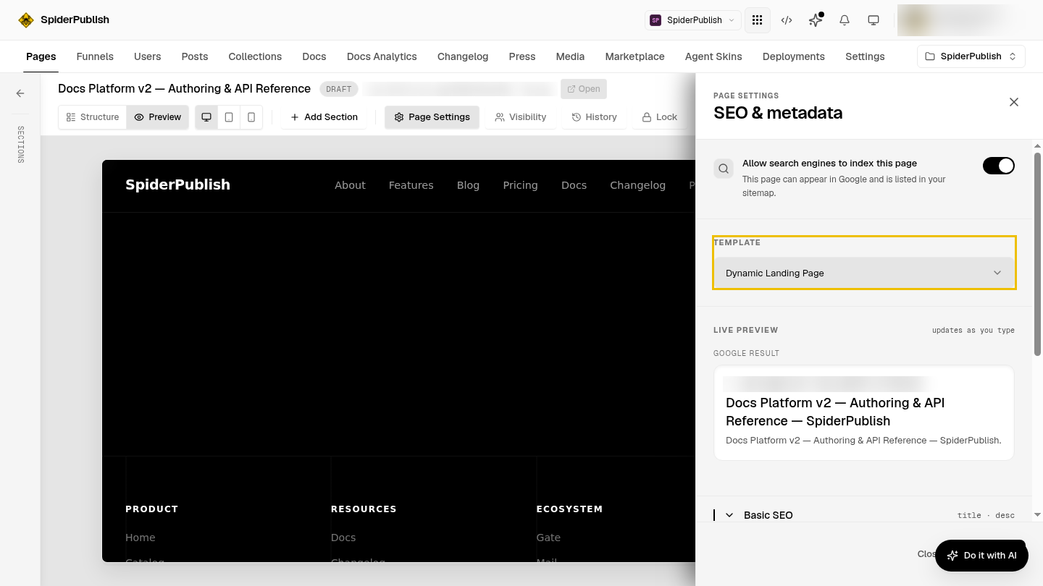Open the Changelog tab in main navigation

(x=463, y=56)
